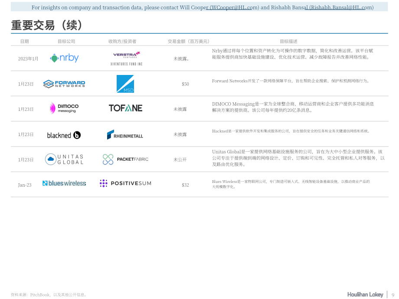Click the nrby company logo
The width and height of the screenshot is (399, 299).
64,58
